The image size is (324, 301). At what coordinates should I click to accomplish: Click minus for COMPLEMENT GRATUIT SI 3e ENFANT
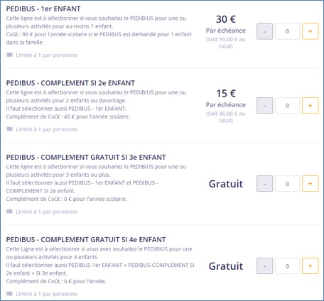(x=265, y=184)
